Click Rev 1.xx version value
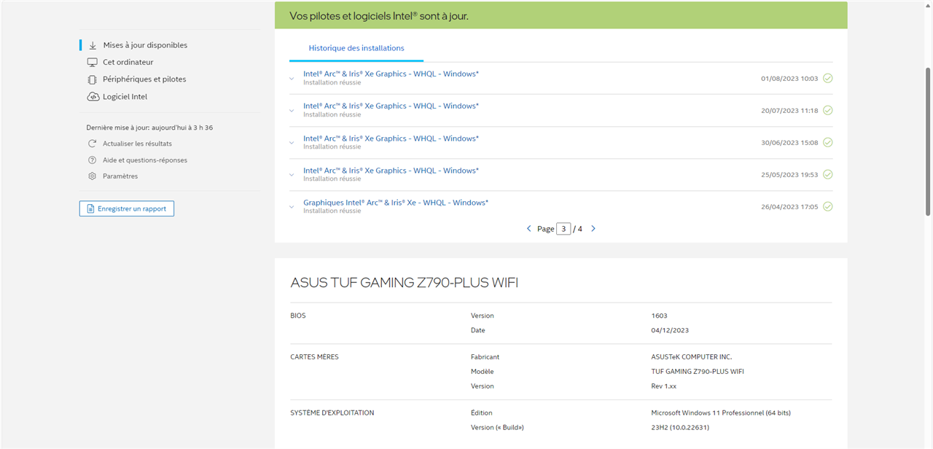The width and height of the screenshot is (933, 449). click(x=664, y=386)
